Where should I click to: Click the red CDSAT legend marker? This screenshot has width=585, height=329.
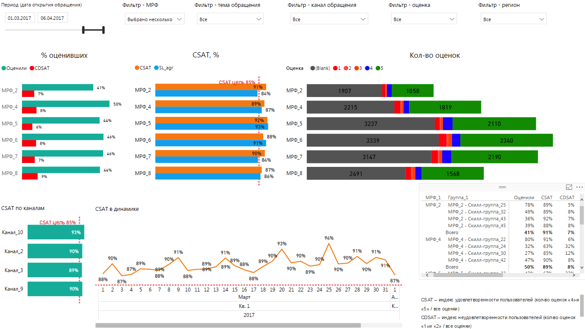[x=31, y=68]
